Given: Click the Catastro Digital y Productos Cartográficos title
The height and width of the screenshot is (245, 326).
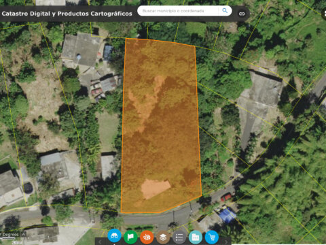Looking at the screenshot, I should coord(67,14).
